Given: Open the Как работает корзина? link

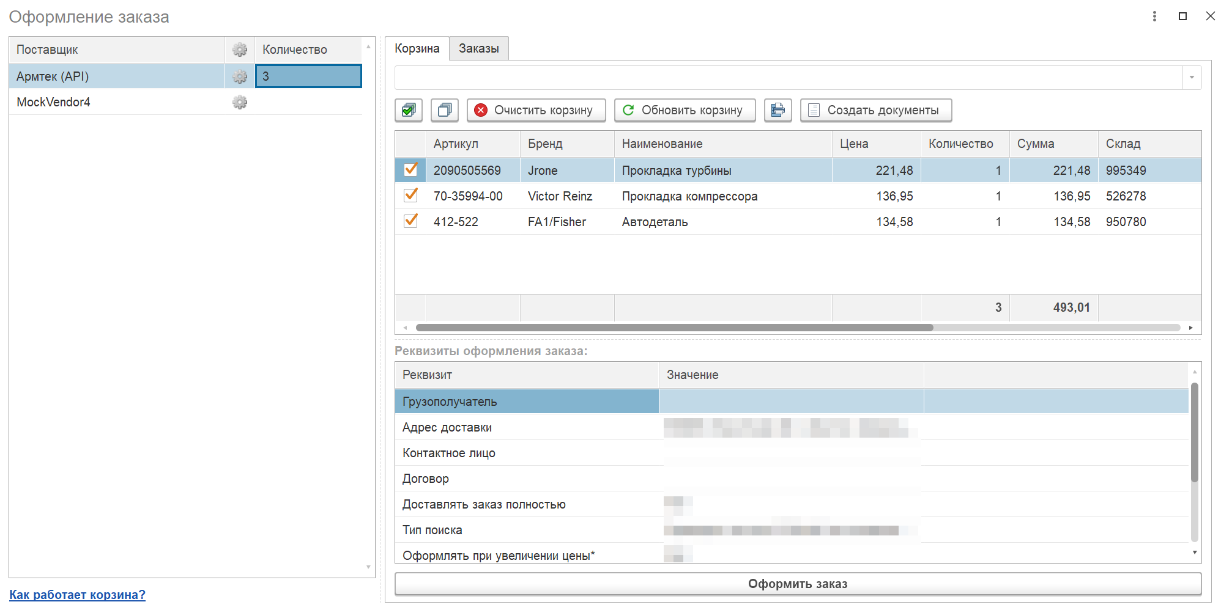Looking at the screenshot, I should [x=77, y=594].
